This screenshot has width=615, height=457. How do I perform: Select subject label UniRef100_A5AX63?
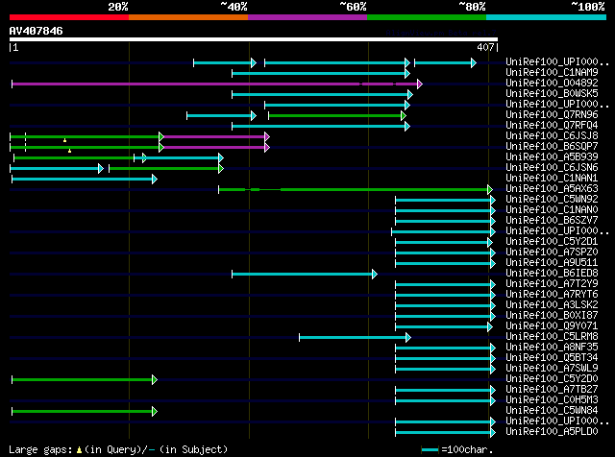coord(552,188)
